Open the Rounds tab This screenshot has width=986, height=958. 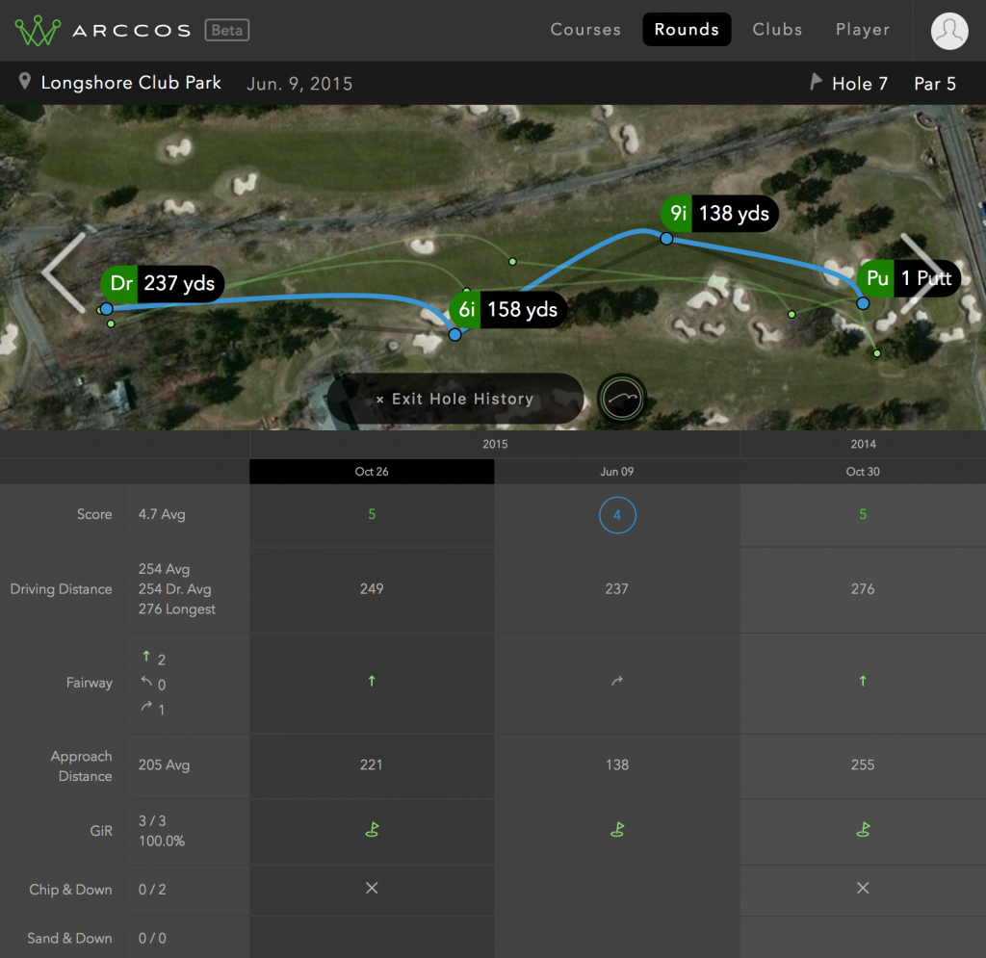(687, 30)
